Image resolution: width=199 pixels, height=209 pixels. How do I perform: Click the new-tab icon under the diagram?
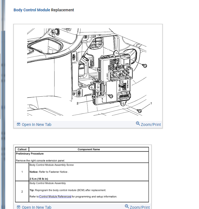(x=19, y=124)
